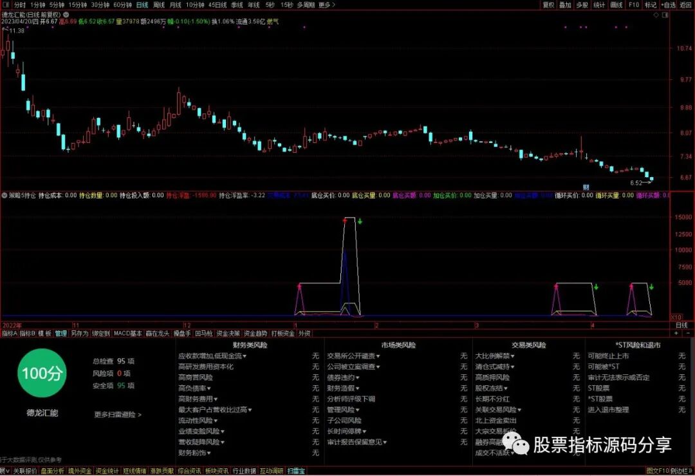Viewport: 695px width, 476px height.
Task: Open 更多扫雷避险 link
Action: click(118, 415)
